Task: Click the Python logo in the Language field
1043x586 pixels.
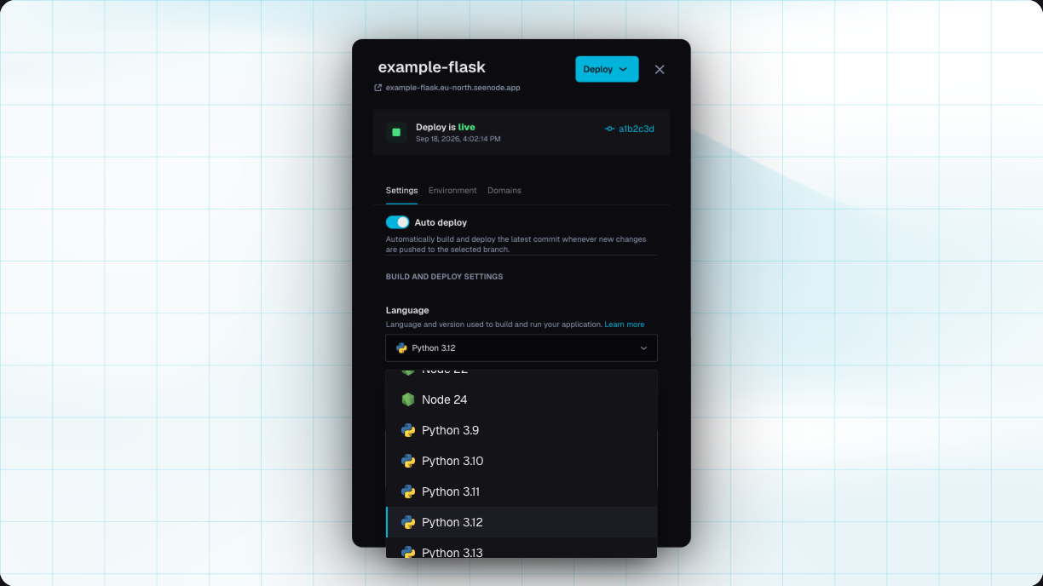Action: (x=401, y=348)
